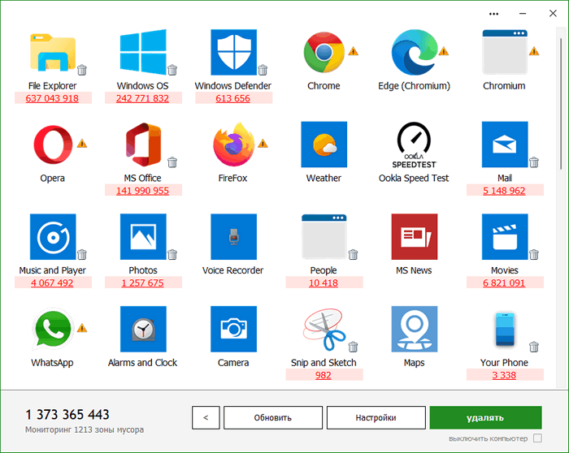
Task: Open Настройки settings button
Action: tap(376, 417)
